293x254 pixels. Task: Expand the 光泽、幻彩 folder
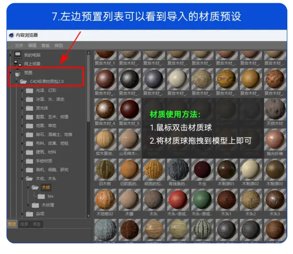coord(22,91)
